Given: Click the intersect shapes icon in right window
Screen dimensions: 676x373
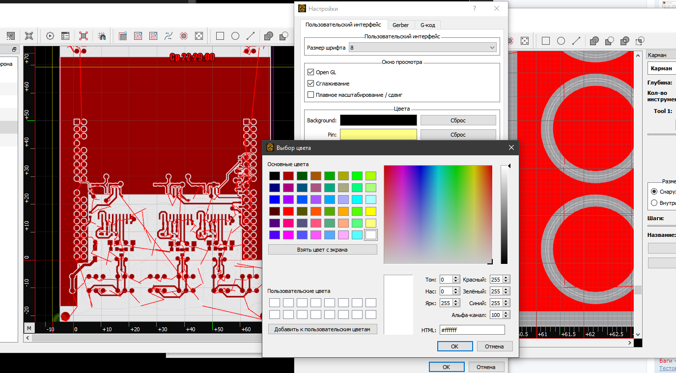Looking at the screenshot, I should point(625,41).
